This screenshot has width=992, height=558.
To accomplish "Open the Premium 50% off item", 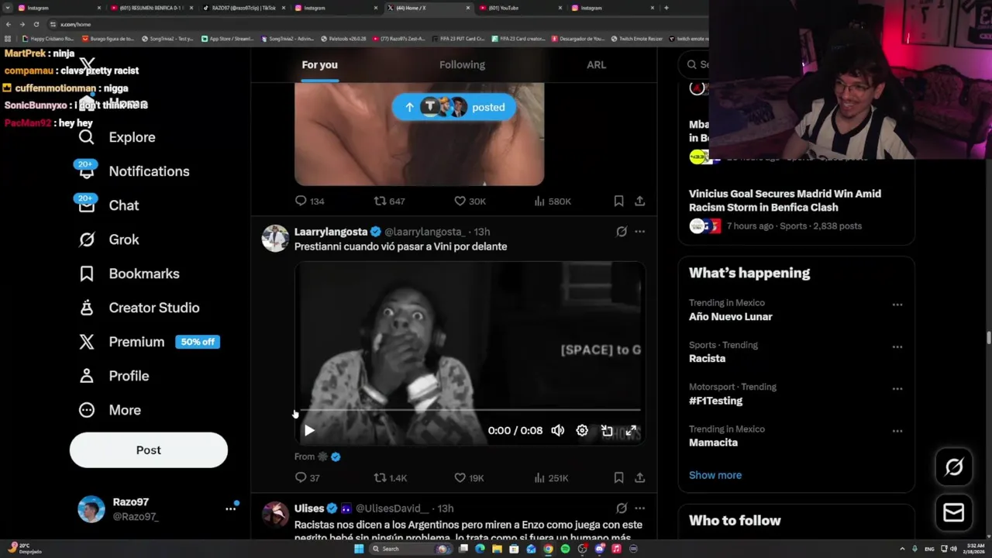I will [149, 342].
